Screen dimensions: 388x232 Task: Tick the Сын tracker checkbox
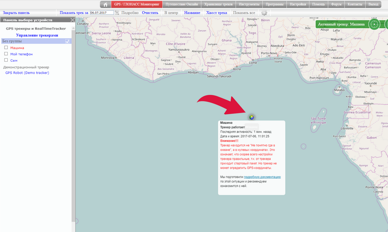6,61
